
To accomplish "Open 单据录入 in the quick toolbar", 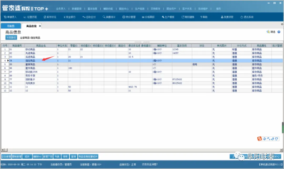I will [10, 17].
